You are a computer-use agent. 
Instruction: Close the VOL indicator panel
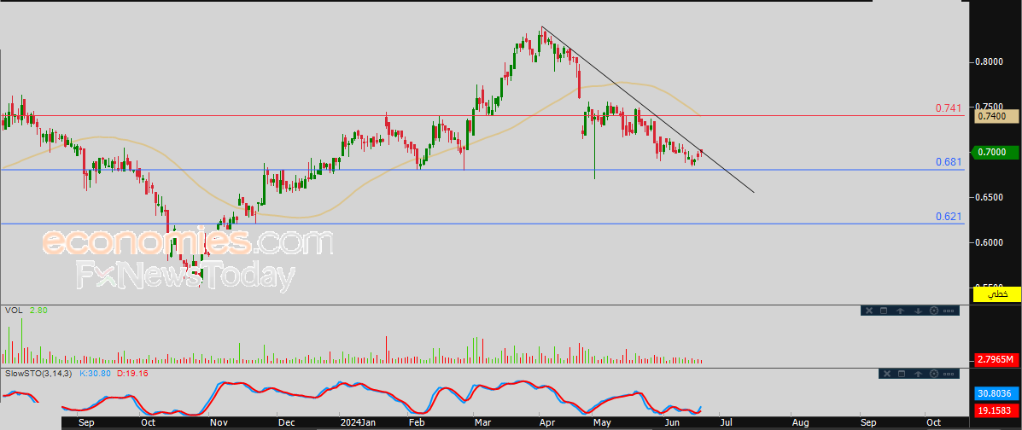(868, 311)
